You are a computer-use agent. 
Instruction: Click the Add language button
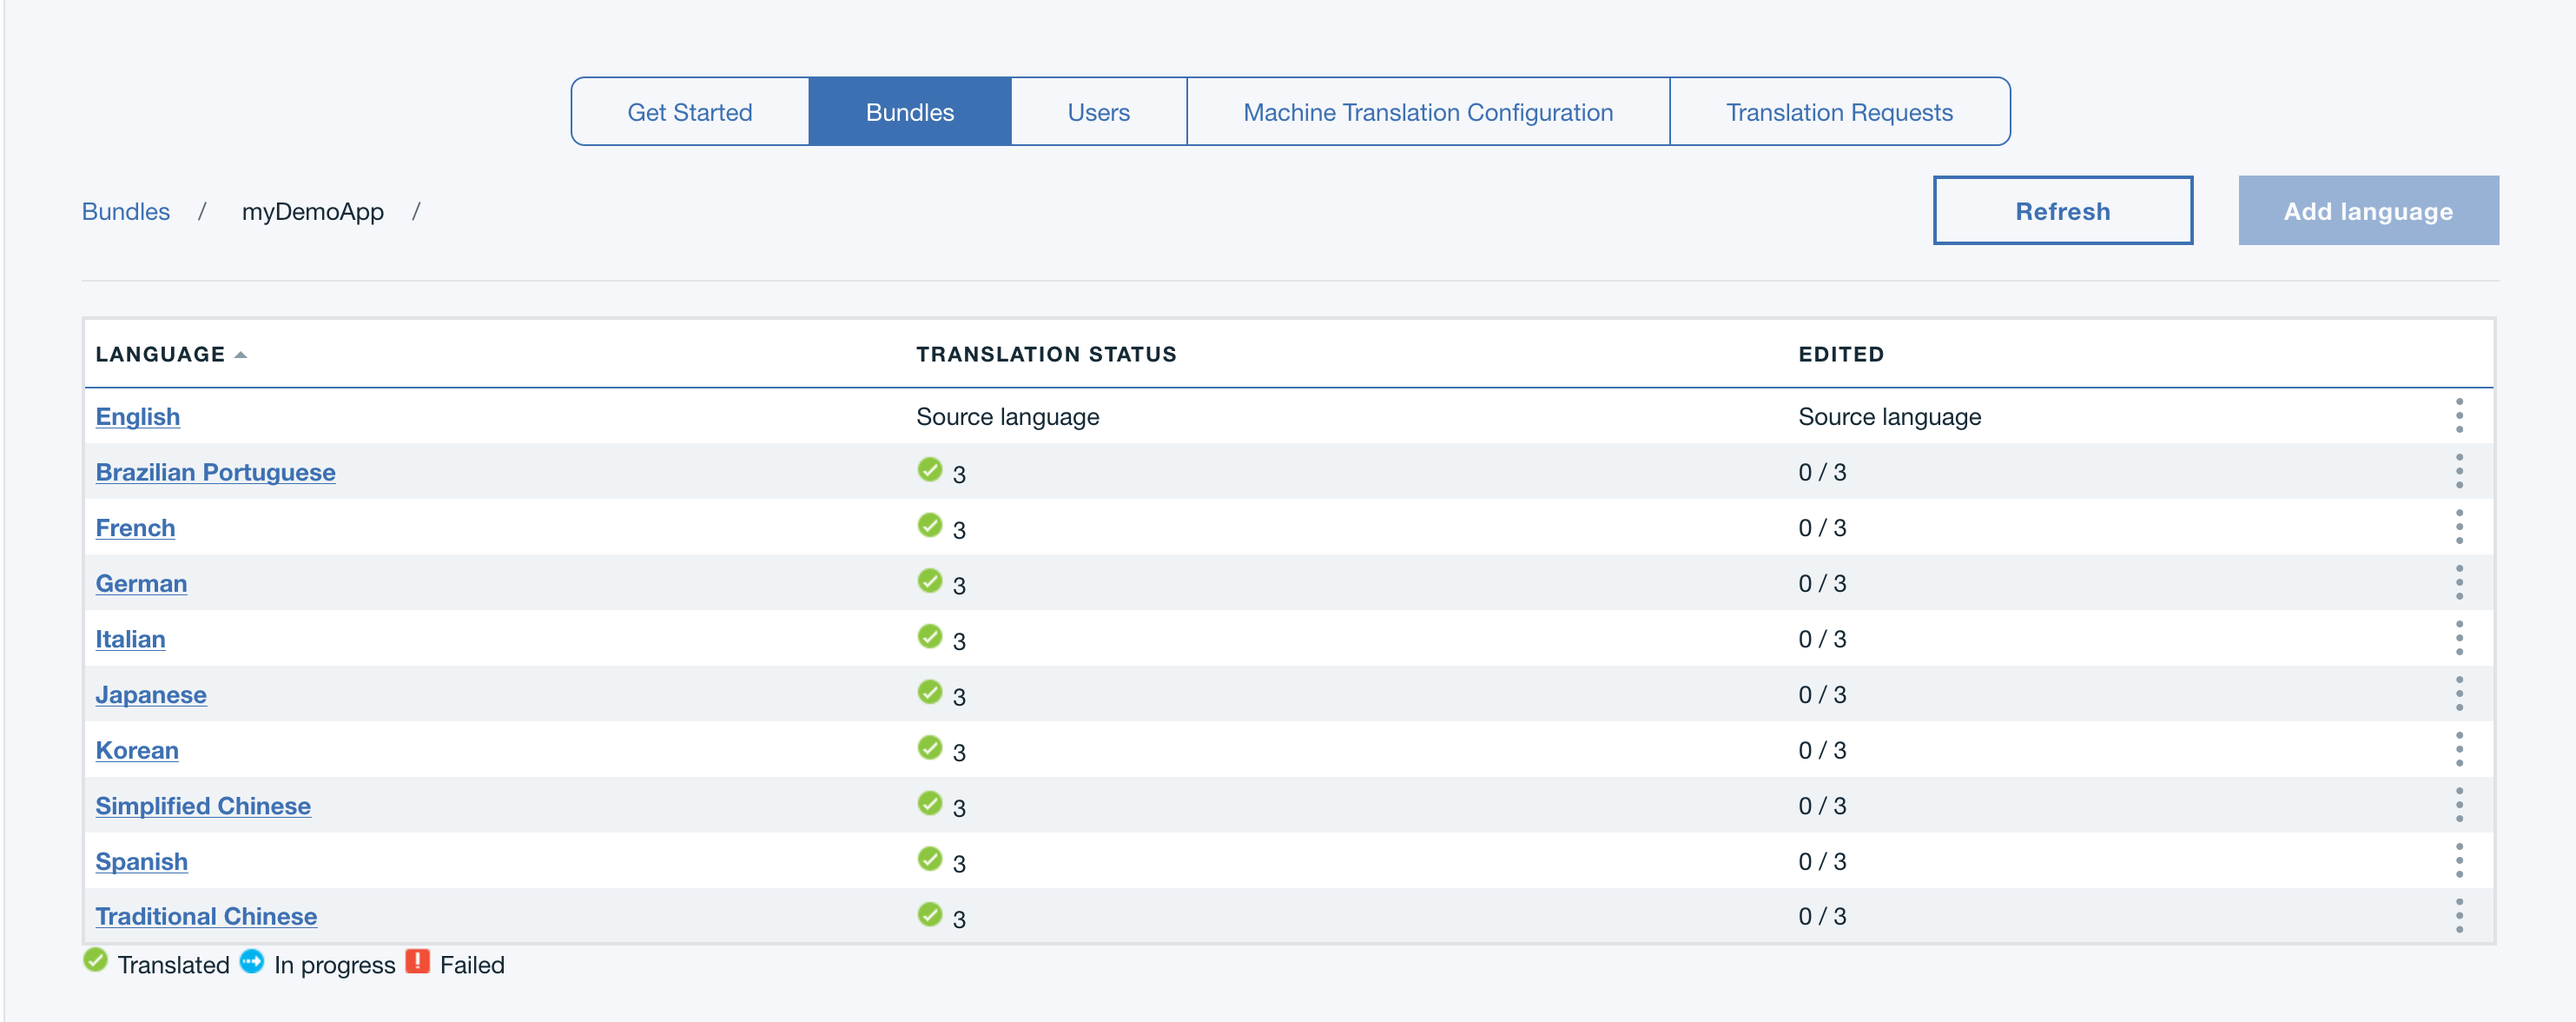[x=2368, y=211]
